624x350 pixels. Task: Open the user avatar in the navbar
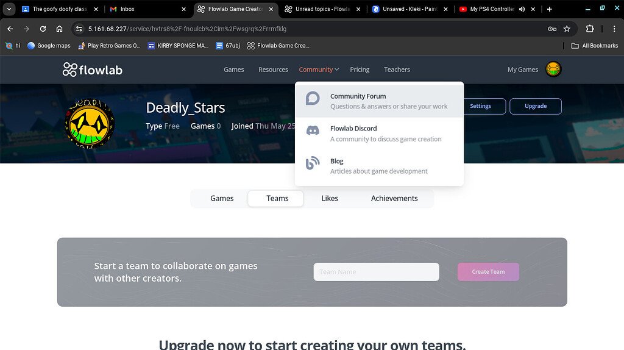pyautogui.click(x=553, y=70)
